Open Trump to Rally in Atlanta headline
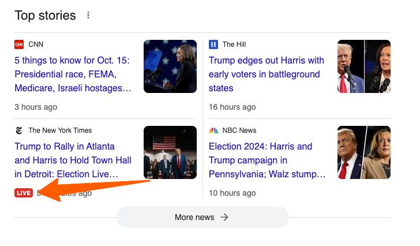The image size is (420, 246). (x=73, y=161)
